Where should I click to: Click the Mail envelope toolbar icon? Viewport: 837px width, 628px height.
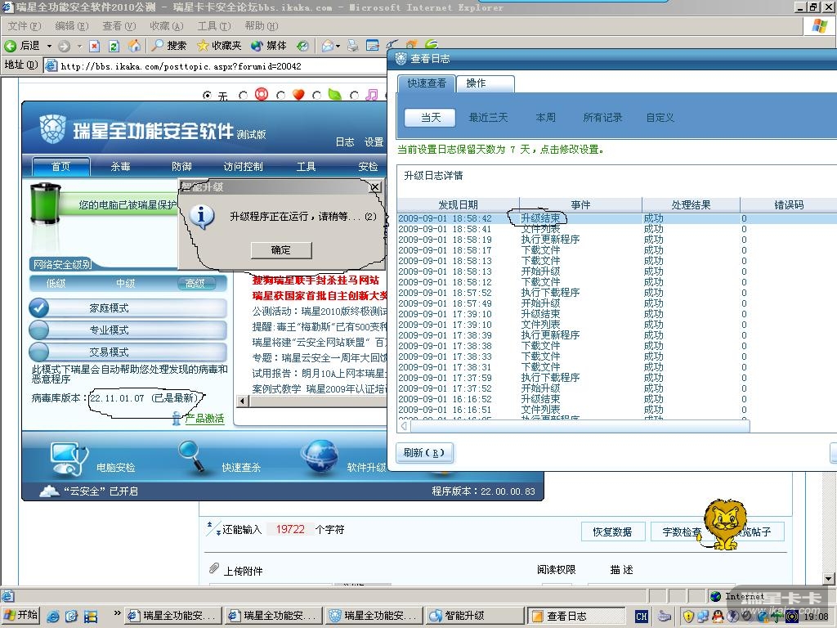tap(327, 46)
